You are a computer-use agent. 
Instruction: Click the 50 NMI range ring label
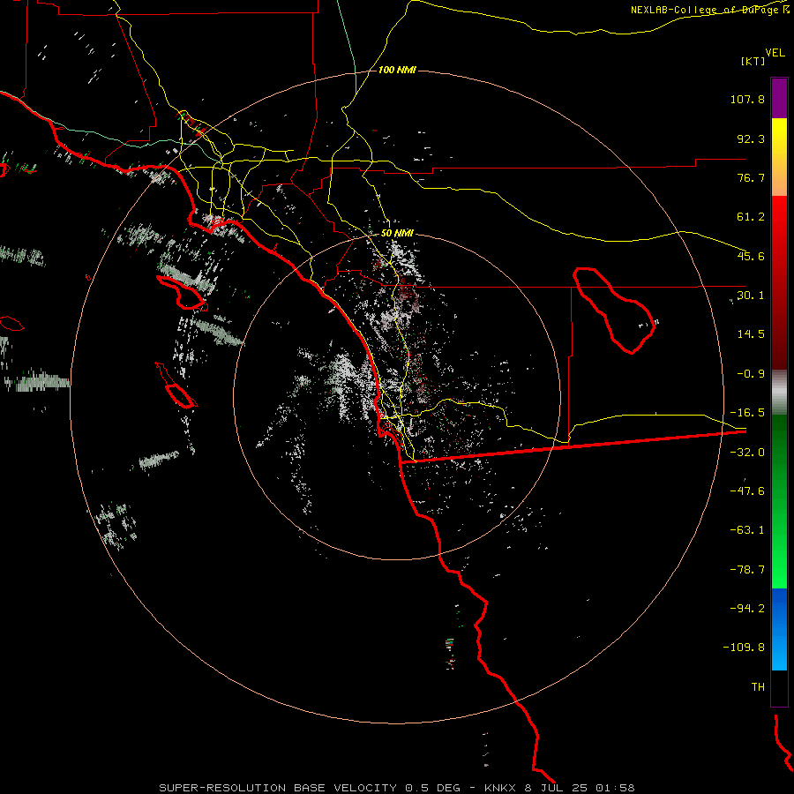click(x=397, y=234)
